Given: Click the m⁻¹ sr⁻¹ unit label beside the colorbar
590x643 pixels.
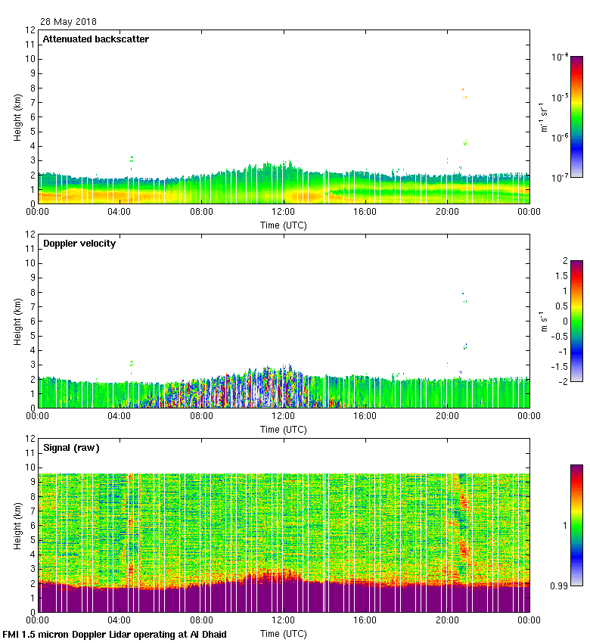Looking at the screenshot, I should [543, 116].
